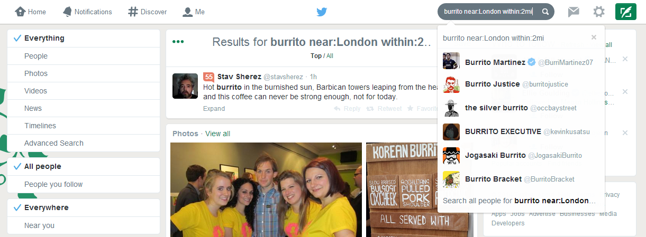Expand Stav Sherez tweet
This screenshot has width=646, height=237.
214,109
